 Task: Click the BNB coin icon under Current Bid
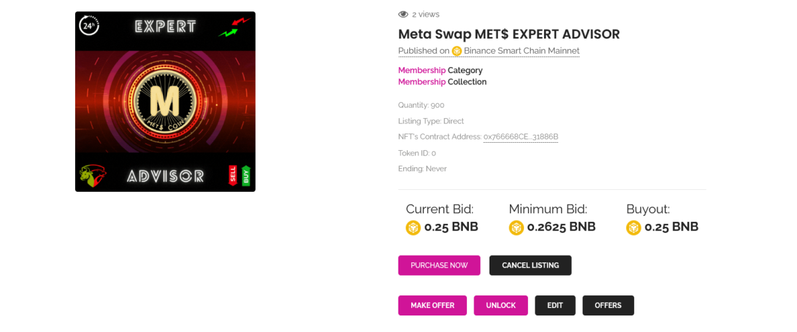[413, 228]
